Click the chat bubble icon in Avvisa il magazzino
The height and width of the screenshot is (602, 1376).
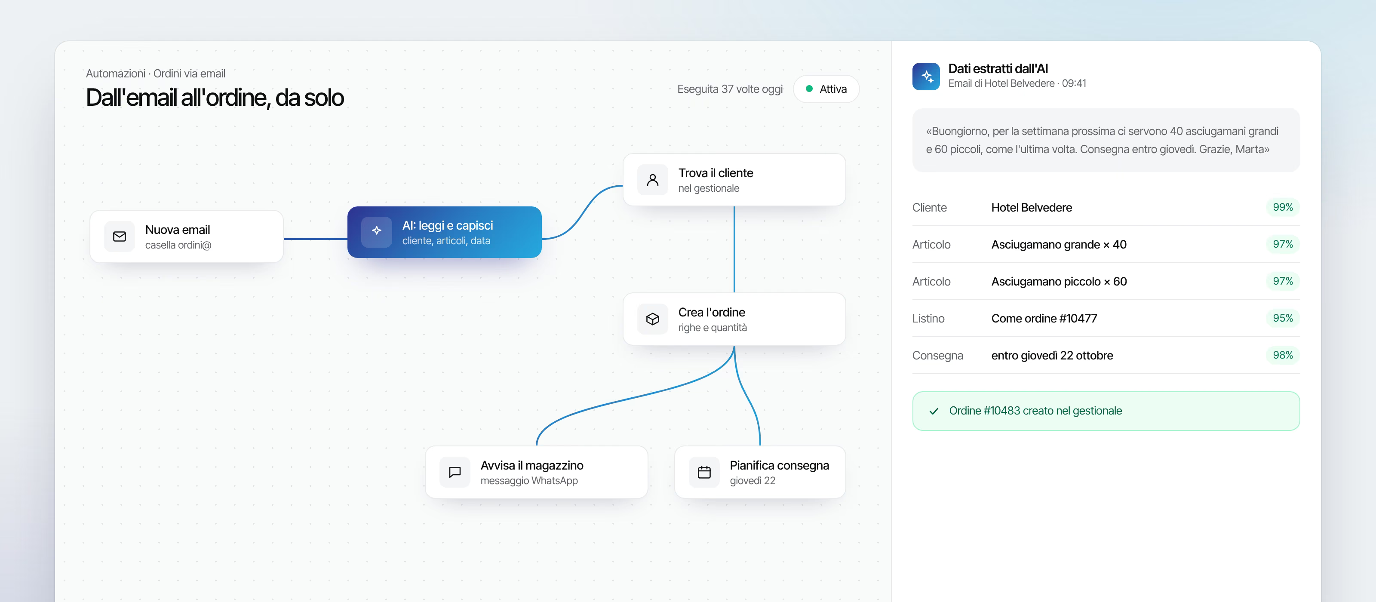[x=455, y=472]
